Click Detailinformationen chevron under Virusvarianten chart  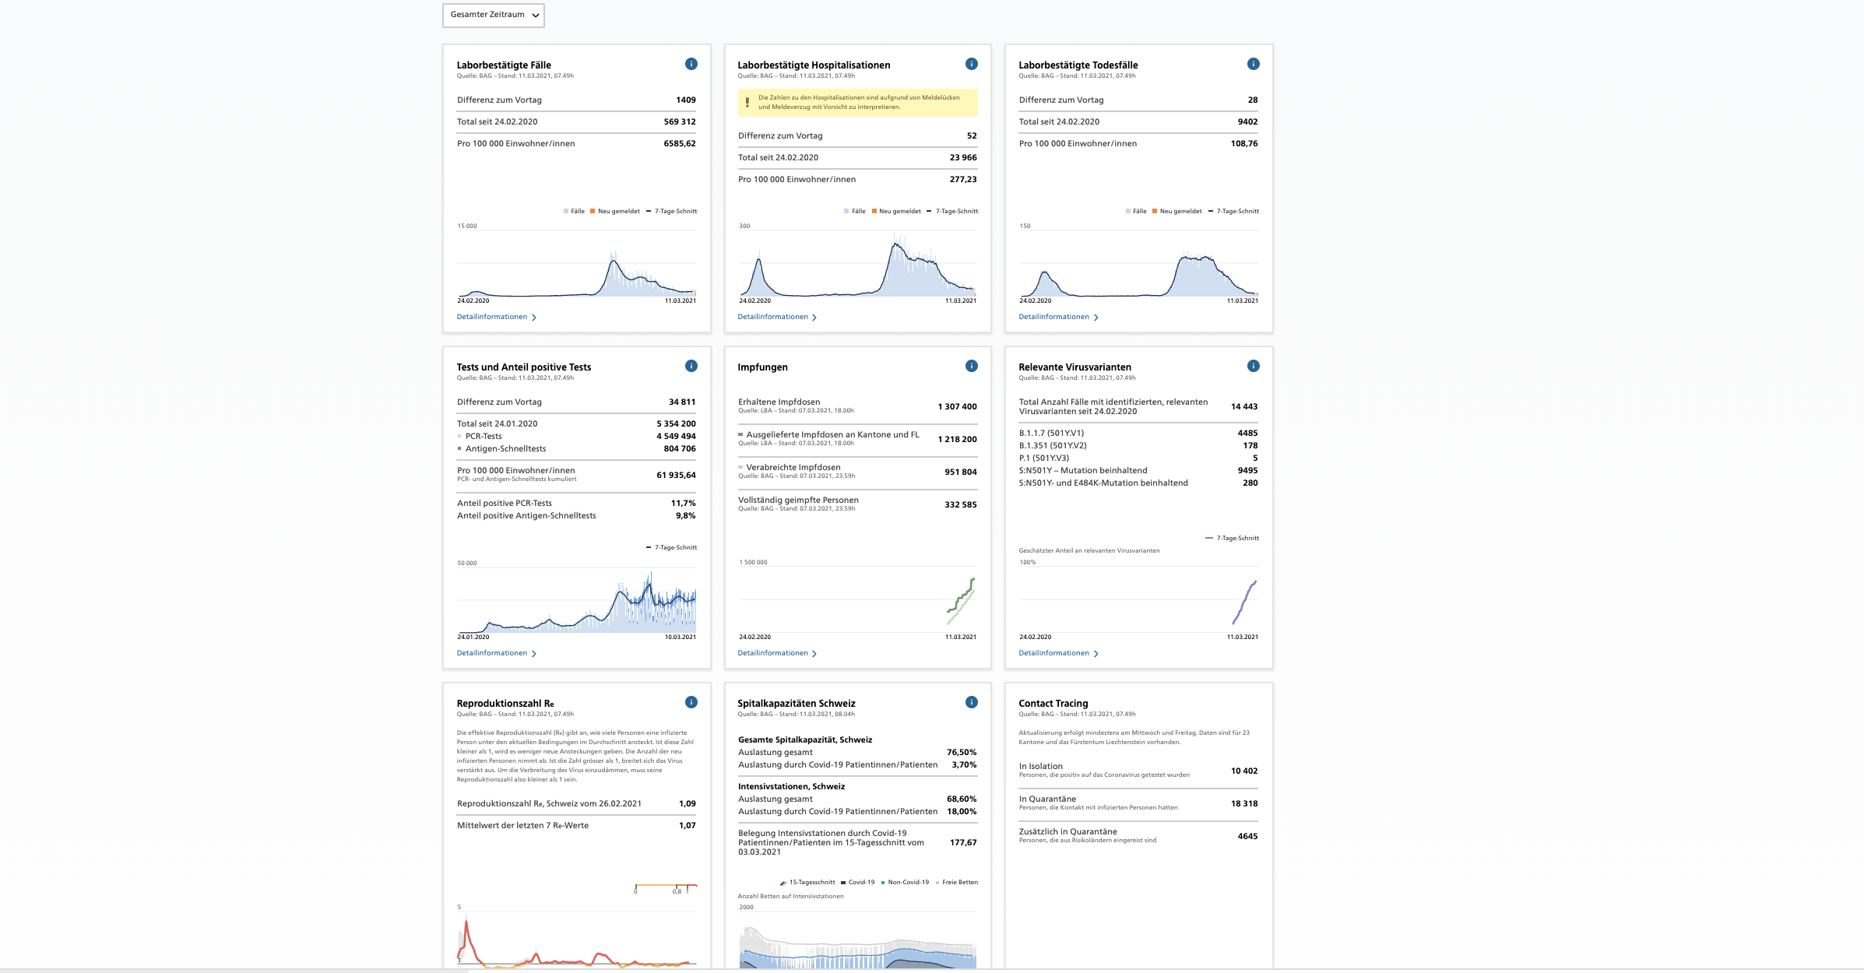[1096, 654]
